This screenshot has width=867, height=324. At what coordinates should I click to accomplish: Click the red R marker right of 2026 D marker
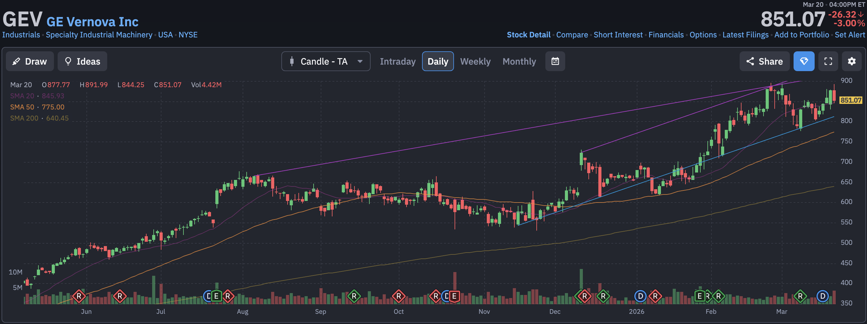pyautogui.click(x=655, y=296)
